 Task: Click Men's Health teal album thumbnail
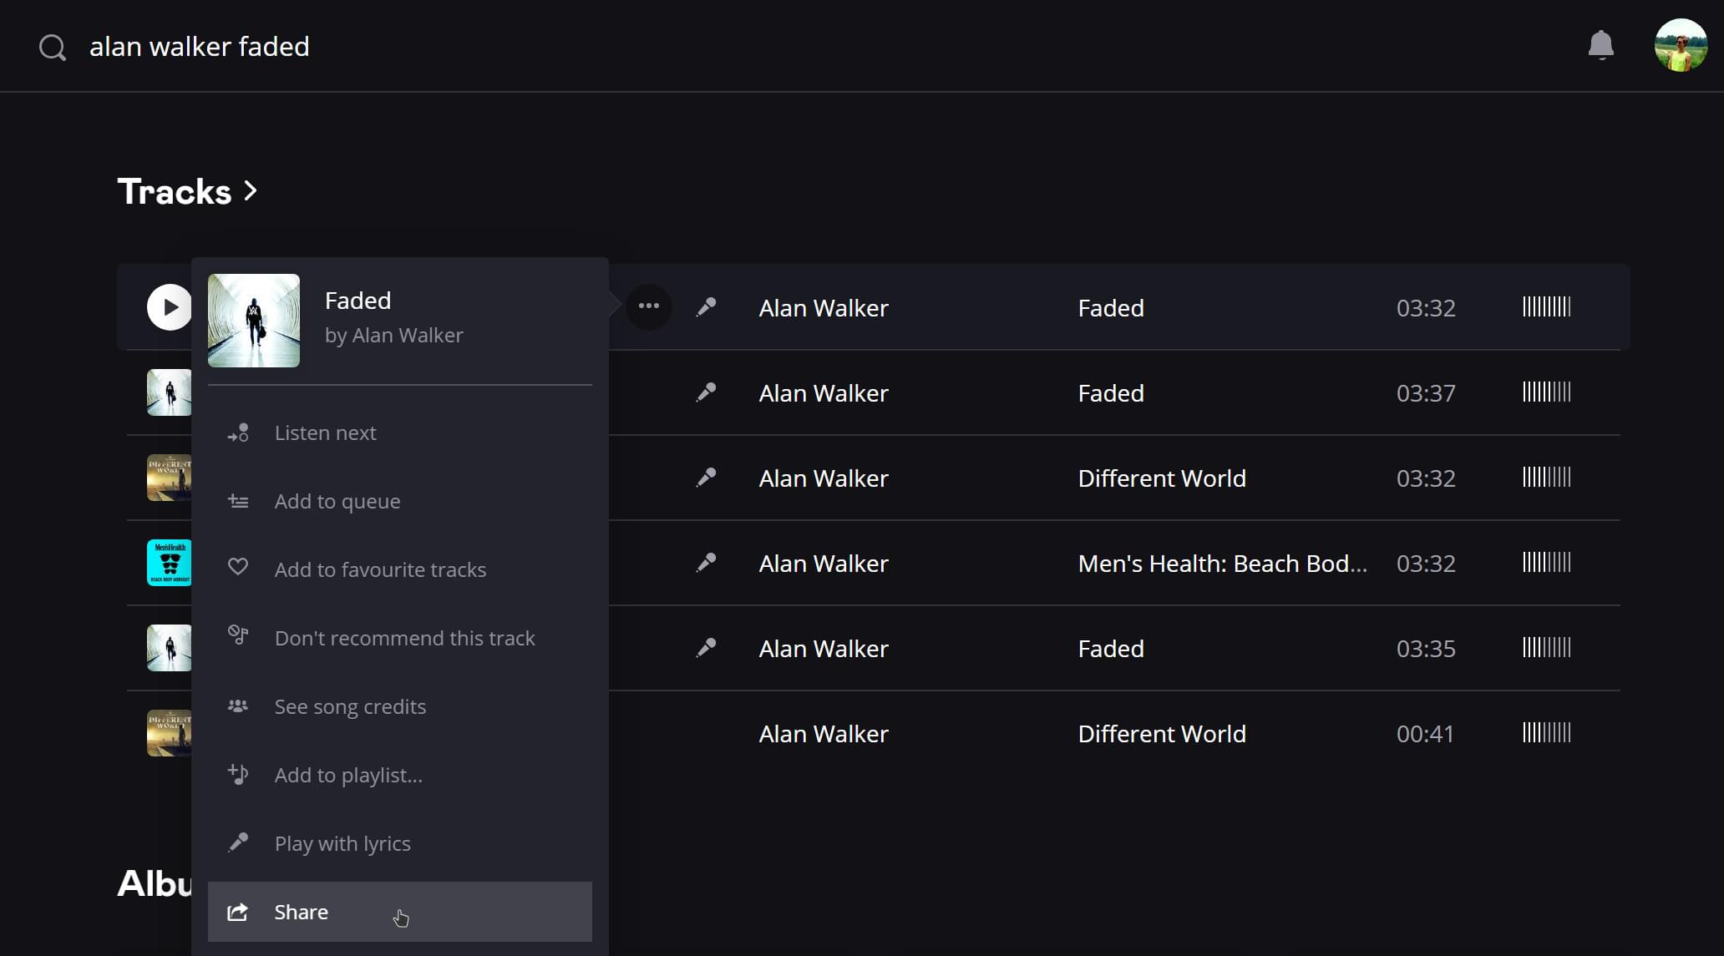pos(170,563)
